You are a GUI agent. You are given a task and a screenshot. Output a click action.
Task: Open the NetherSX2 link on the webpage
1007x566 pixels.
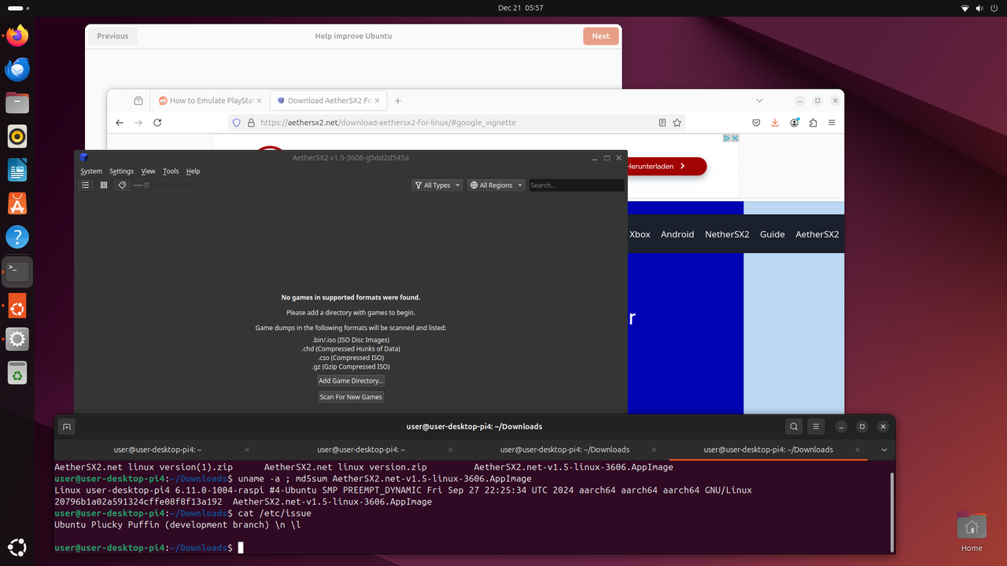(x=727, y=234)
